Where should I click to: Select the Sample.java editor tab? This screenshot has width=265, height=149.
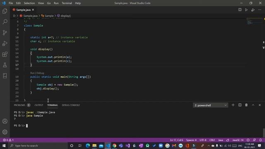23,10
